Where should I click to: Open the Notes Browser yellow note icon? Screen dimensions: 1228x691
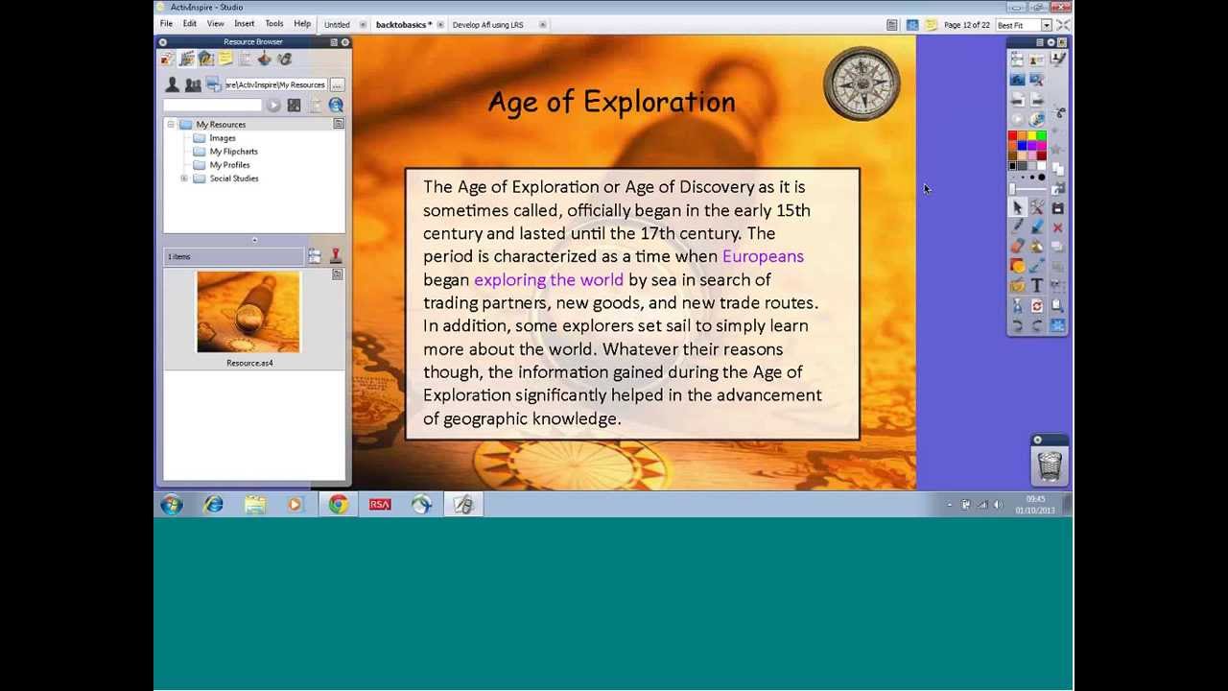(x=225, y=59)
